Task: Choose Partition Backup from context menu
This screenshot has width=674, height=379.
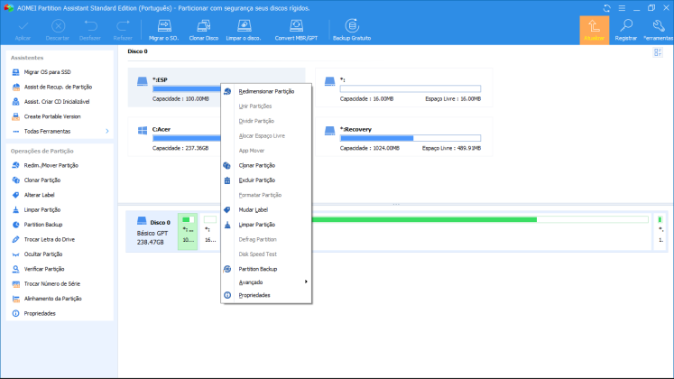Action: pyautogui.click(x=266, y=269)
